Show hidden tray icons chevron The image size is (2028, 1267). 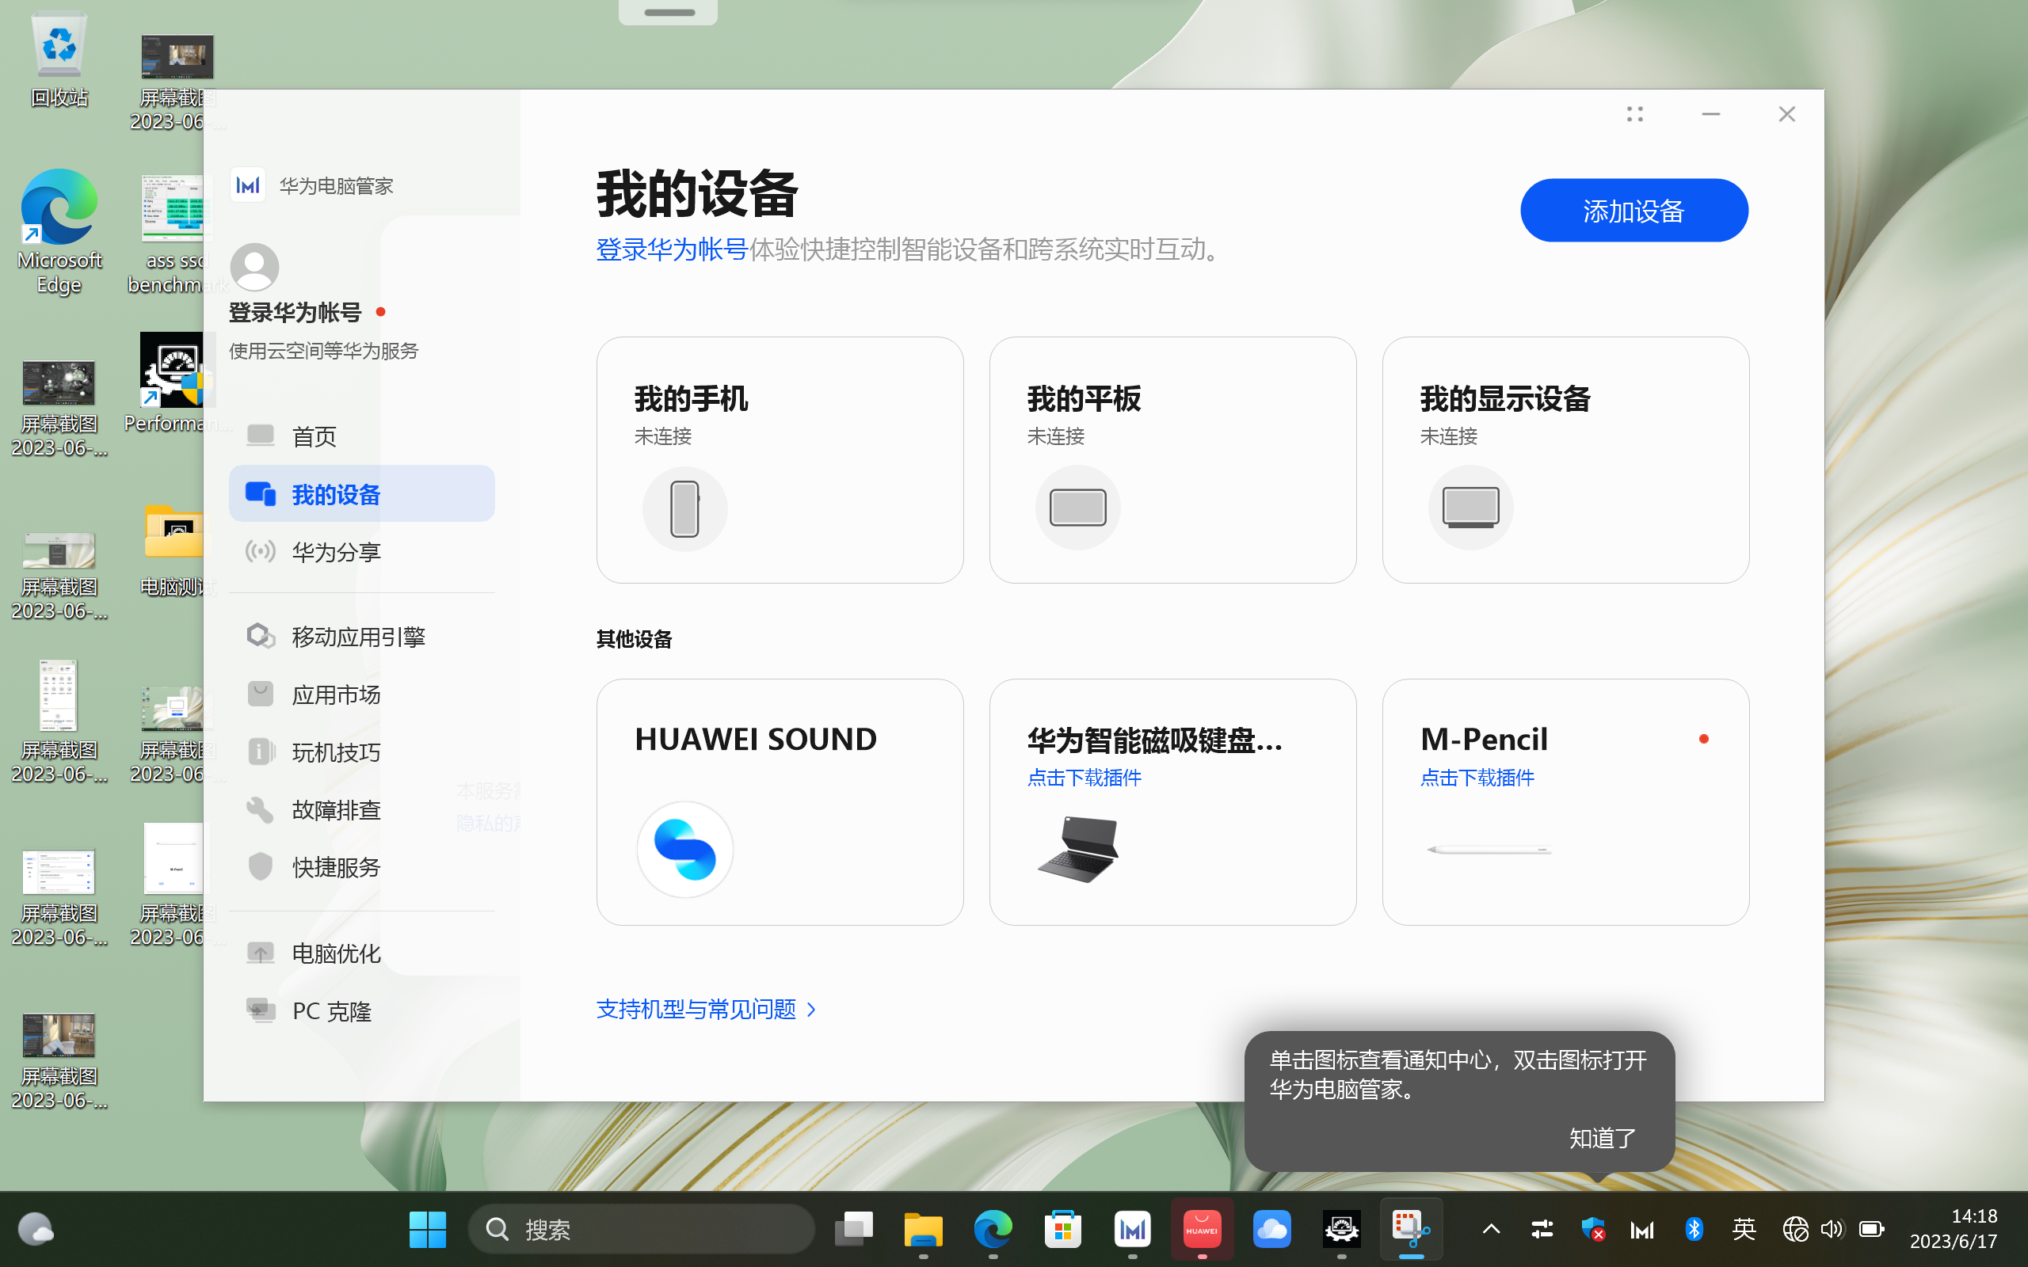pos(1491,1229)
